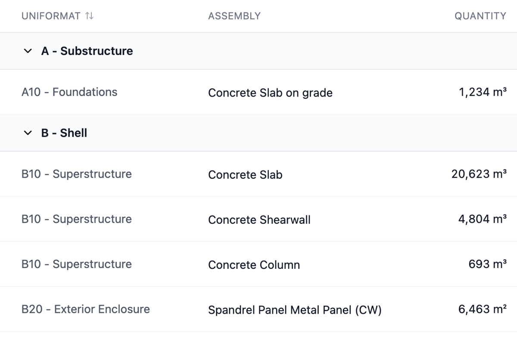This screenshot has height=343, width=517.
Task: Open the Concrete Shearwall assembly
Action: point(259,220)
